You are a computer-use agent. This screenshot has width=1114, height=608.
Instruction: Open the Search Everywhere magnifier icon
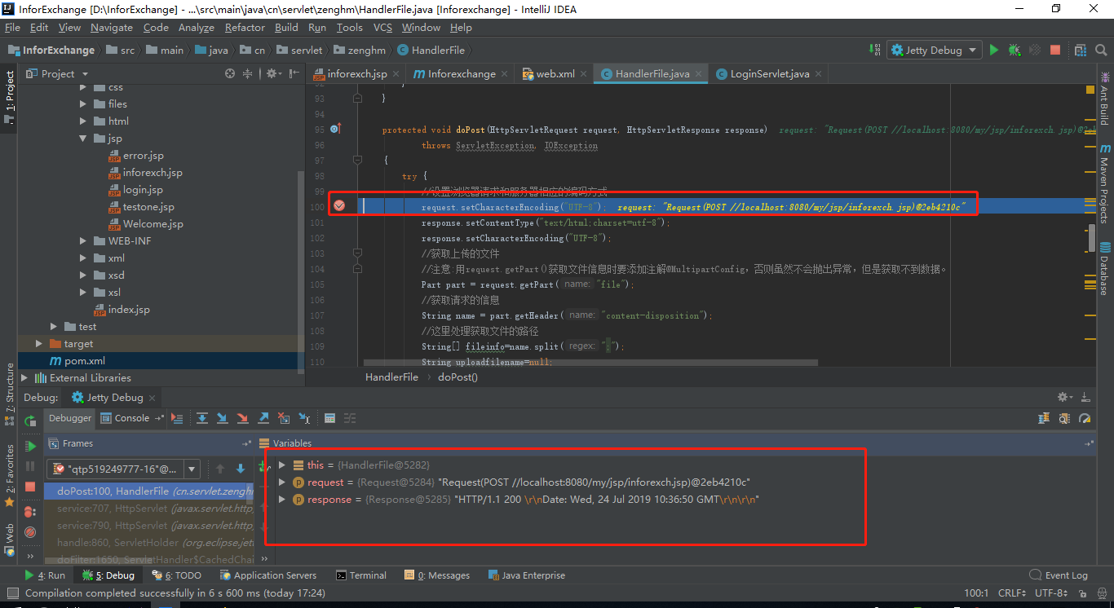click(1101, 50)
